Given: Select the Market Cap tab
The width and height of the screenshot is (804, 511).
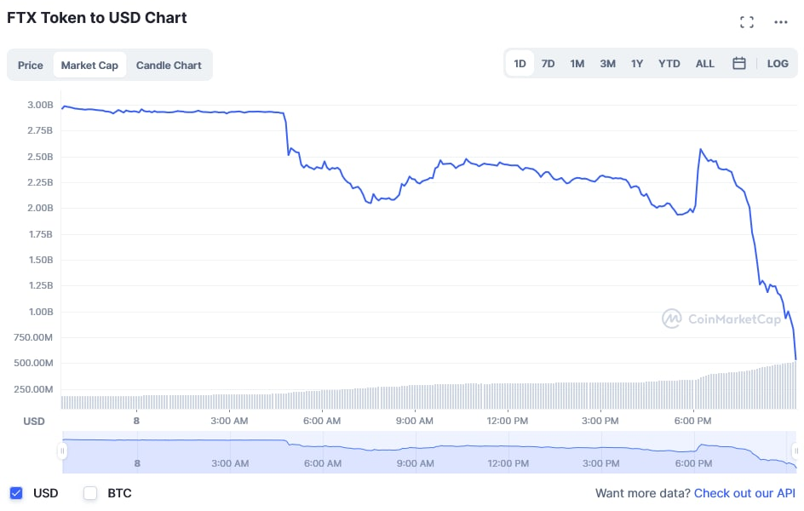Looking at the screenshot, I should pyautogui.click(x=89, y=65).
